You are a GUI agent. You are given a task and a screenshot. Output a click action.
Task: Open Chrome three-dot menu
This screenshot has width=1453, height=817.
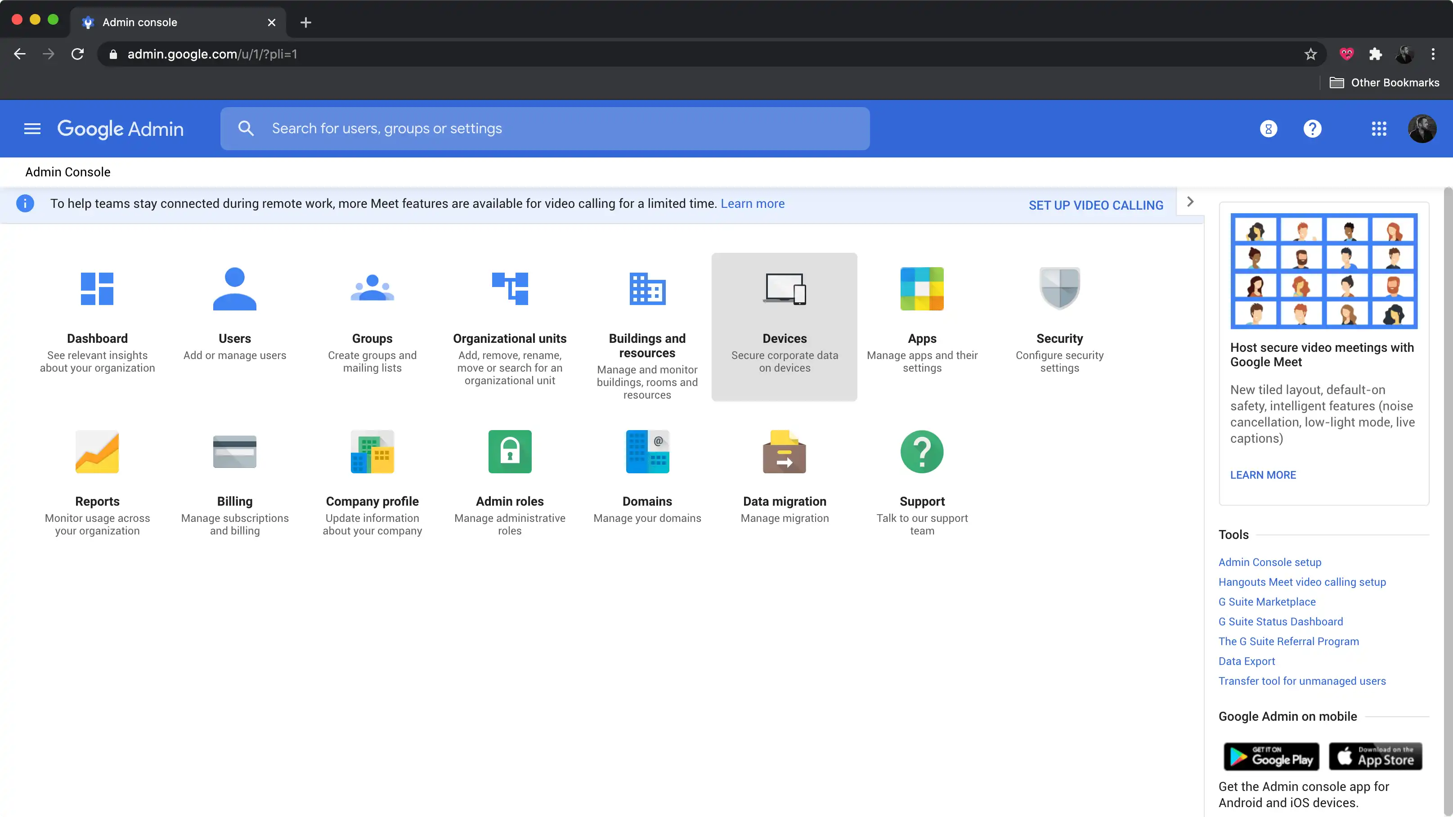click(x=1433, y=54)
